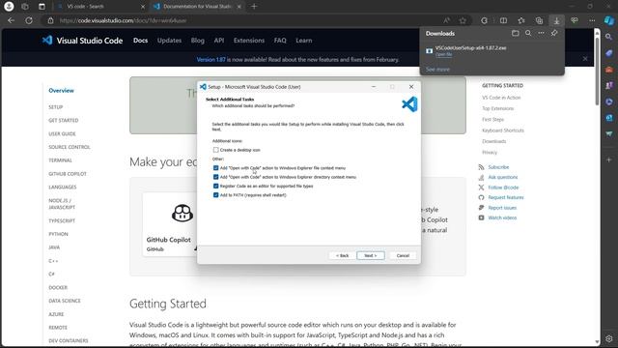Open VS Code in Action link
Image resolution: width=618 pixels, height=348 pixels.
(501, 98)
